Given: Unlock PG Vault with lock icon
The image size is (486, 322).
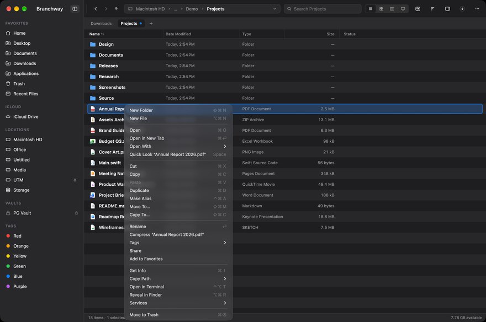Looking at the screenshot, I should click(x=76, y=213).
